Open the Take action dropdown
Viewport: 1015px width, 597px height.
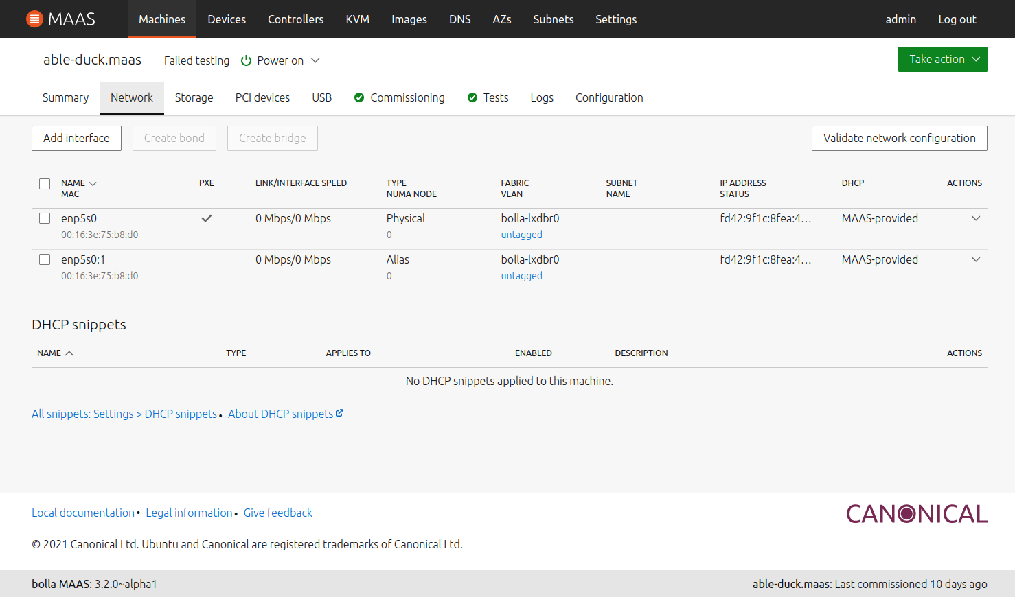942,60
